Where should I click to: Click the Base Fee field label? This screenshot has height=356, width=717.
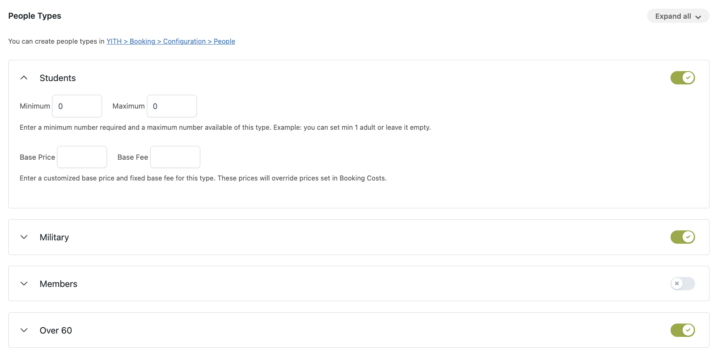click(x=132, y=157)
